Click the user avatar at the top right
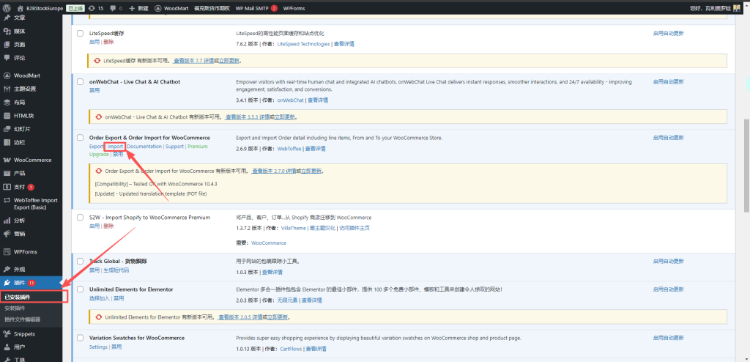This screenshot has height=362, width=750. [737, 8]
